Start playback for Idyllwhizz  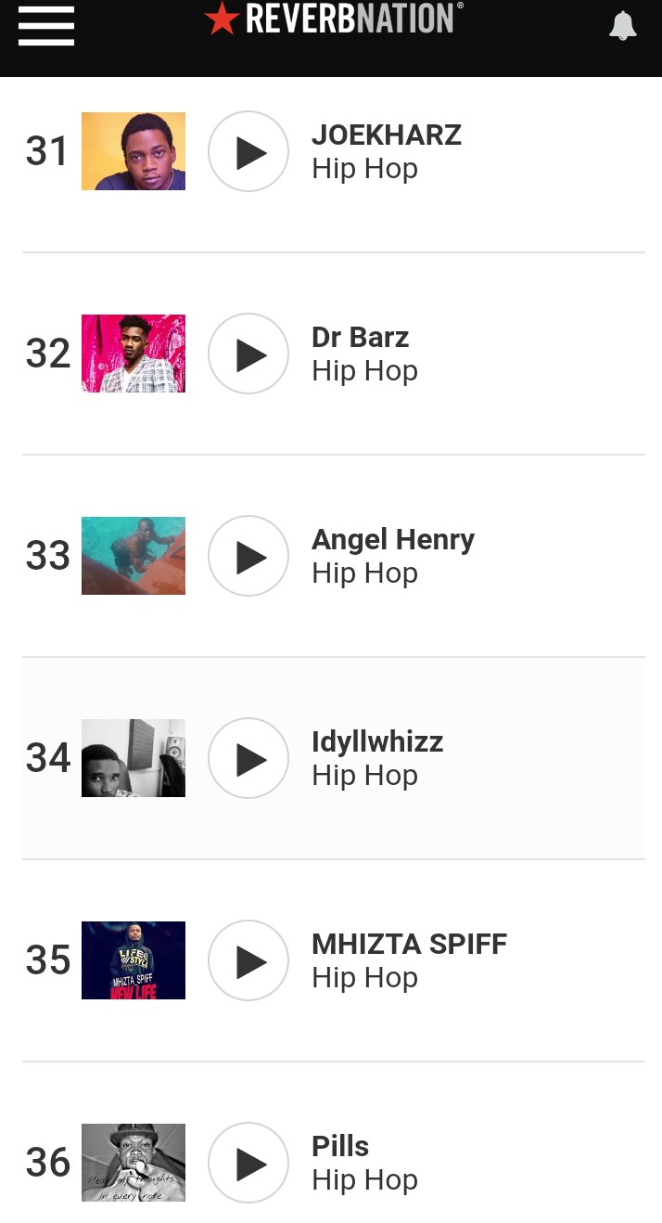[x=250, y=758]
